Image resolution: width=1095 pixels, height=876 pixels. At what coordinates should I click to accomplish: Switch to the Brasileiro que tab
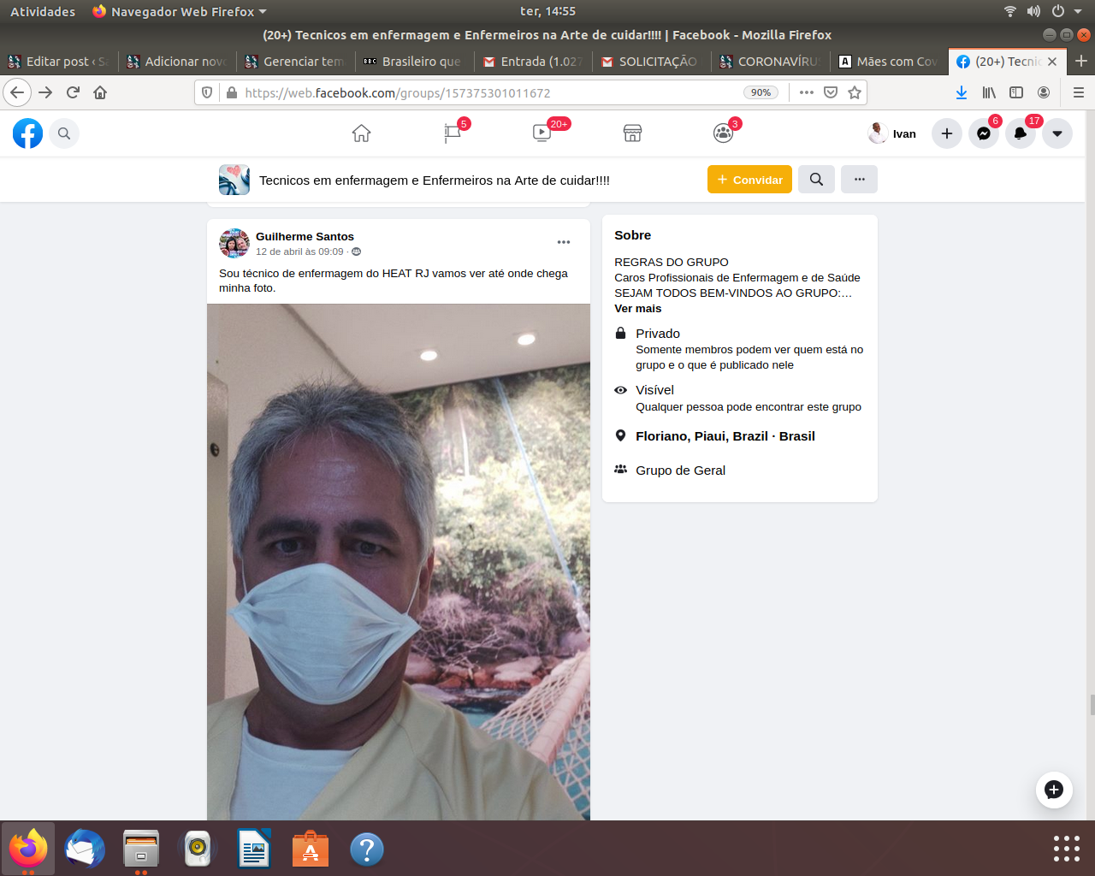(415, 62)
